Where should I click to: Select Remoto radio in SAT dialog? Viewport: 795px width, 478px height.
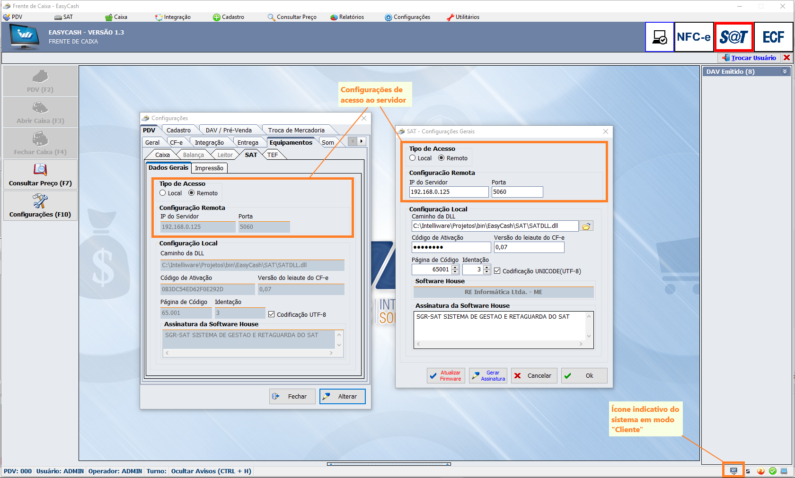point(442,158)
